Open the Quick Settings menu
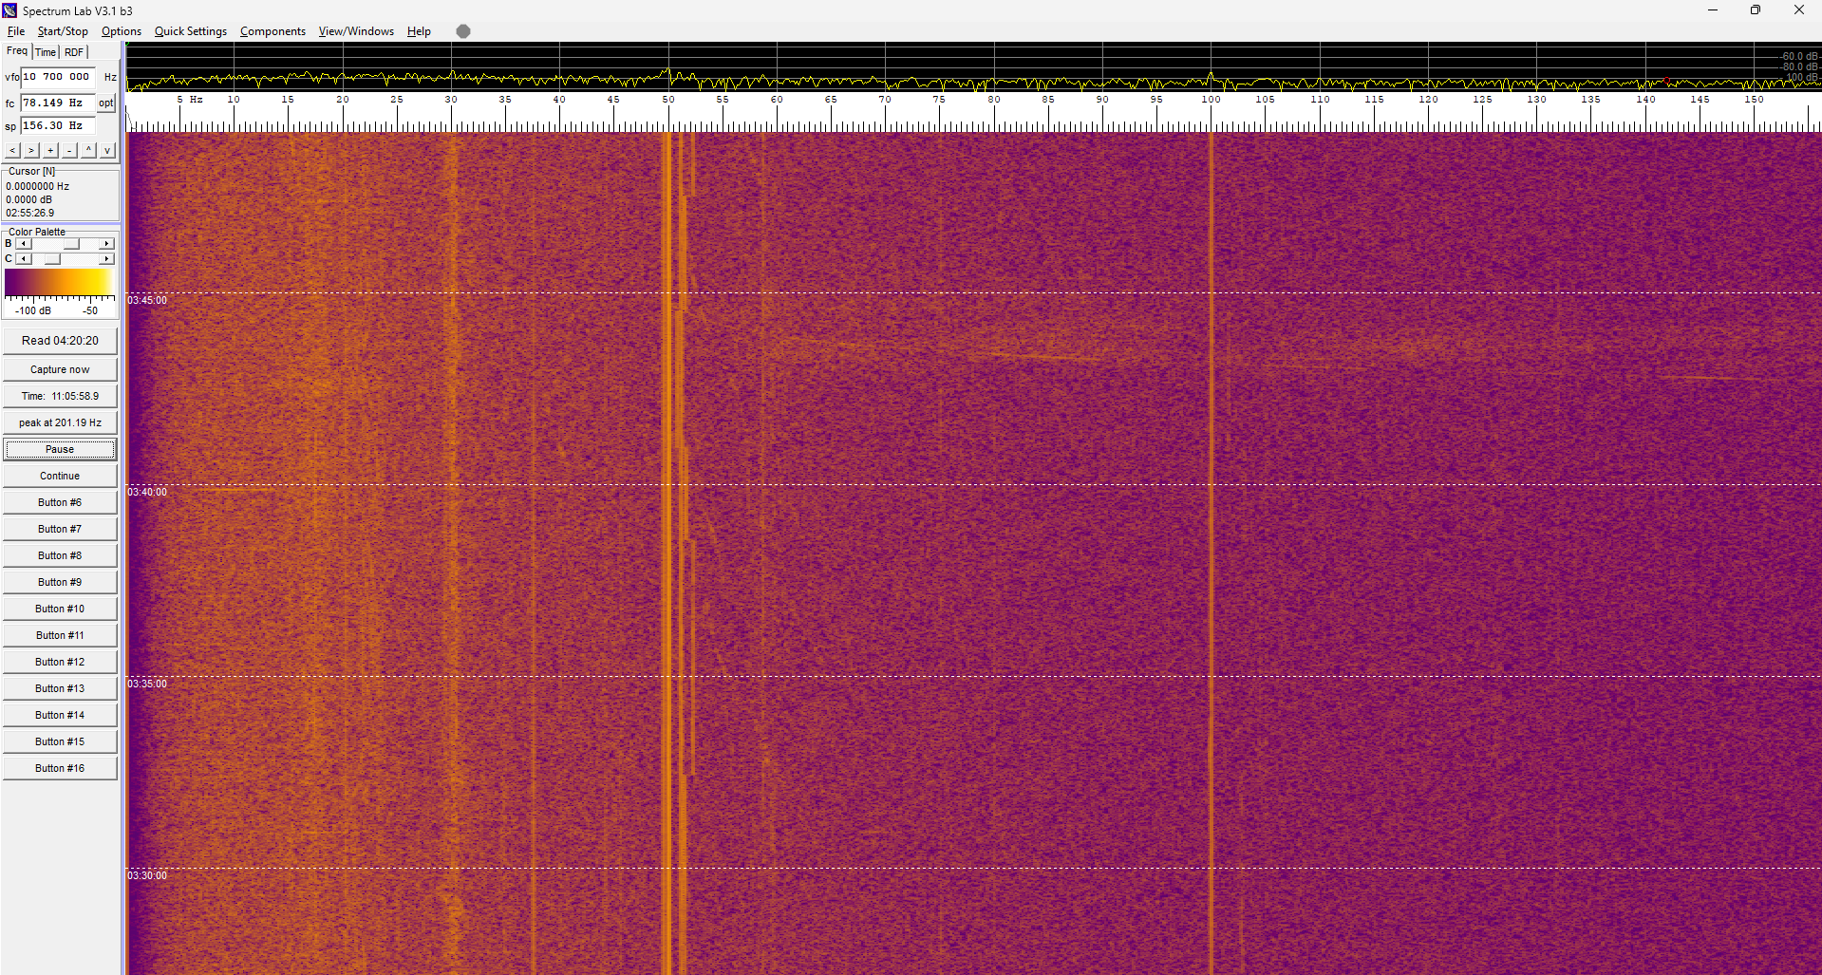Viewport: 1822px width, 975px height. [191, 31]
